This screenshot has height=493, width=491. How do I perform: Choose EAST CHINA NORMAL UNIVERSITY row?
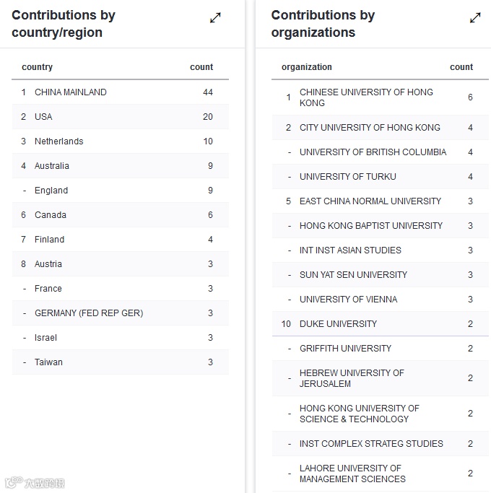pos(370,201)
